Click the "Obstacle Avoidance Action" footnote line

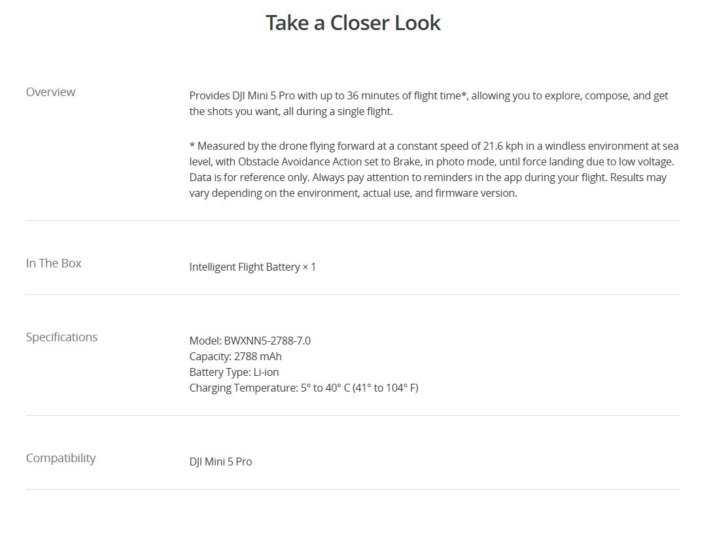(432, 161)
